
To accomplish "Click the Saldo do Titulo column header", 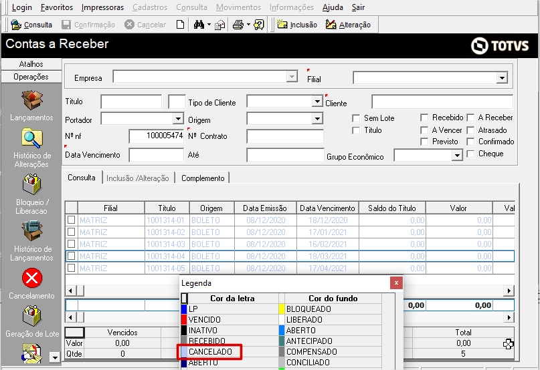I will 392,208.
